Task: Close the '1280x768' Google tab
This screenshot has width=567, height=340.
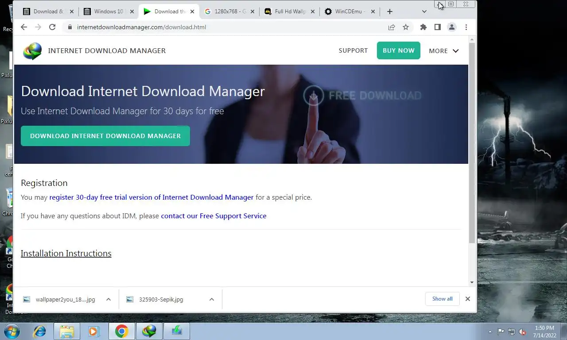Action: [252, 12]
